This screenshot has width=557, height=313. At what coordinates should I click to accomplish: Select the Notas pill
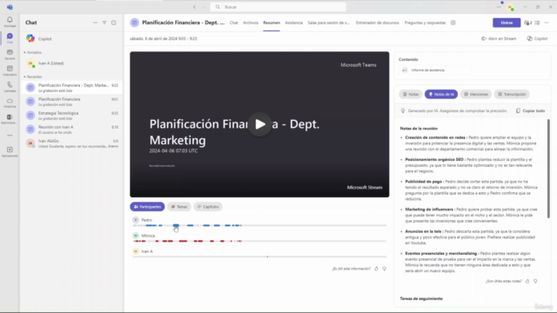411,95
